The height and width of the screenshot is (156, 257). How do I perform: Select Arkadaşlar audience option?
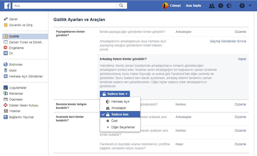(x=118, y=108)
